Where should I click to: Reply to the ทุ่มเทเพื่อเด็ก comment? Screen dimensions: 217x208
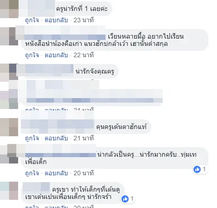point(56,173)
